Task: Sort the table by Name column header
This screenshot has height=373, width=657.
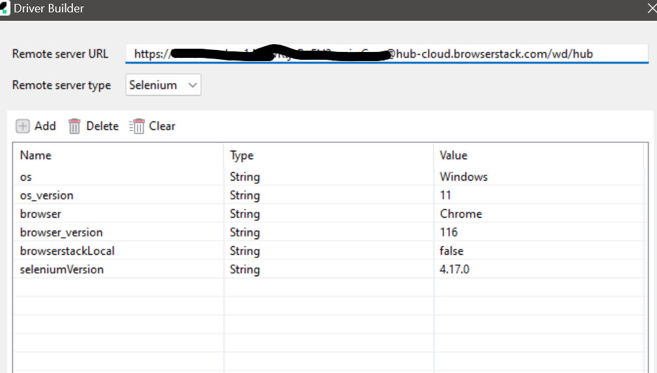Action: (36, 155)
